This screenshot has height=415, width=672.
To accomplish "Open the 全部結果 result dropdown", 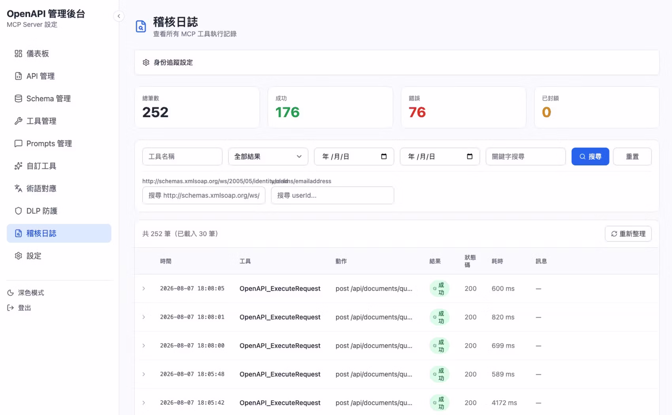I will (x=268, y=157).
